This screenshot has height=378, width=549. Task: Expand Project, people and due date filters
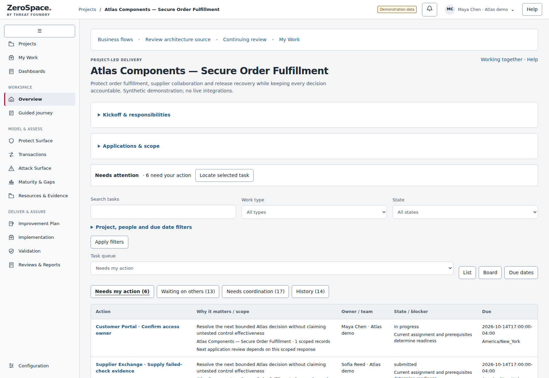click(x=141, y=227)
